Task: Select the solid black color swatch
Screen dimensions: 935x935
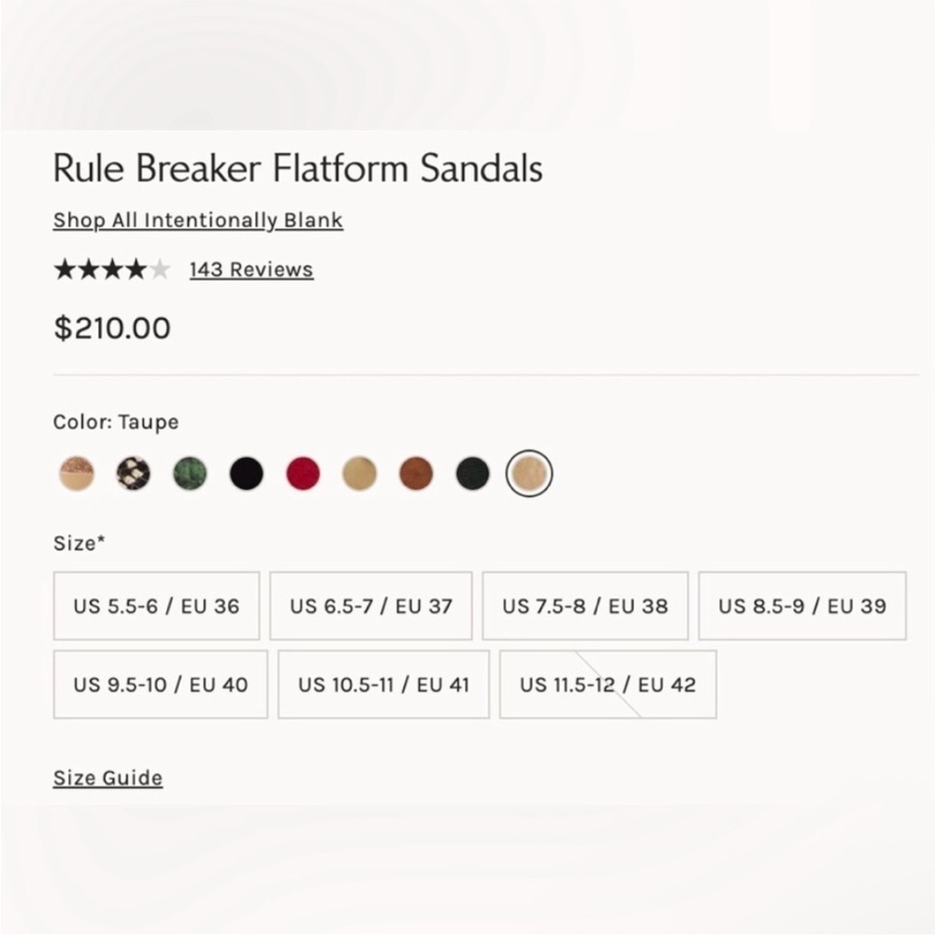Action: tap(246, 473)
